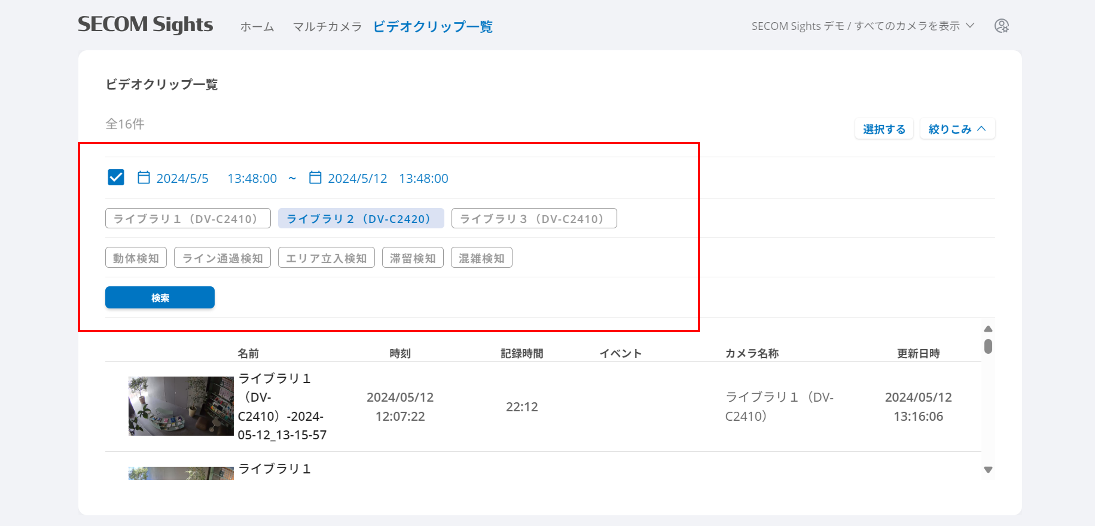Open the ビデオクリップ一覧 menu item
This screenshot has width=1095, height=526.
coord(433,27)
